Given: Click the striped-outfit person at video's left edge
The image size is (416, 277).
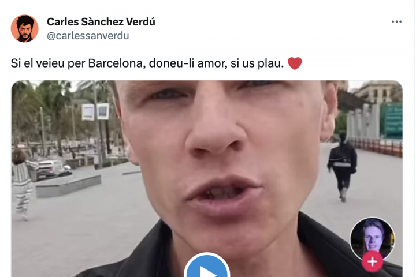Looking at the screenshot, I should coord(21,184).
